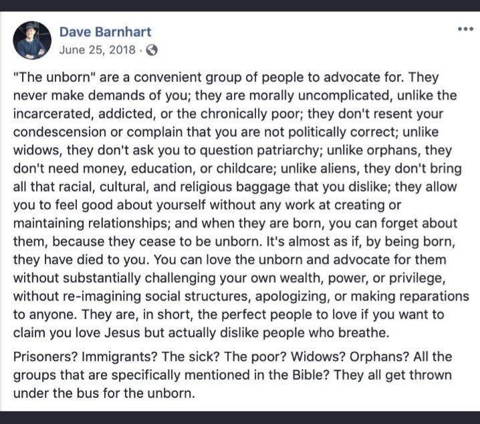
Task: Open Dave Barnhart's profile picture
Action: pyautogui.click(x=32, y=40)
